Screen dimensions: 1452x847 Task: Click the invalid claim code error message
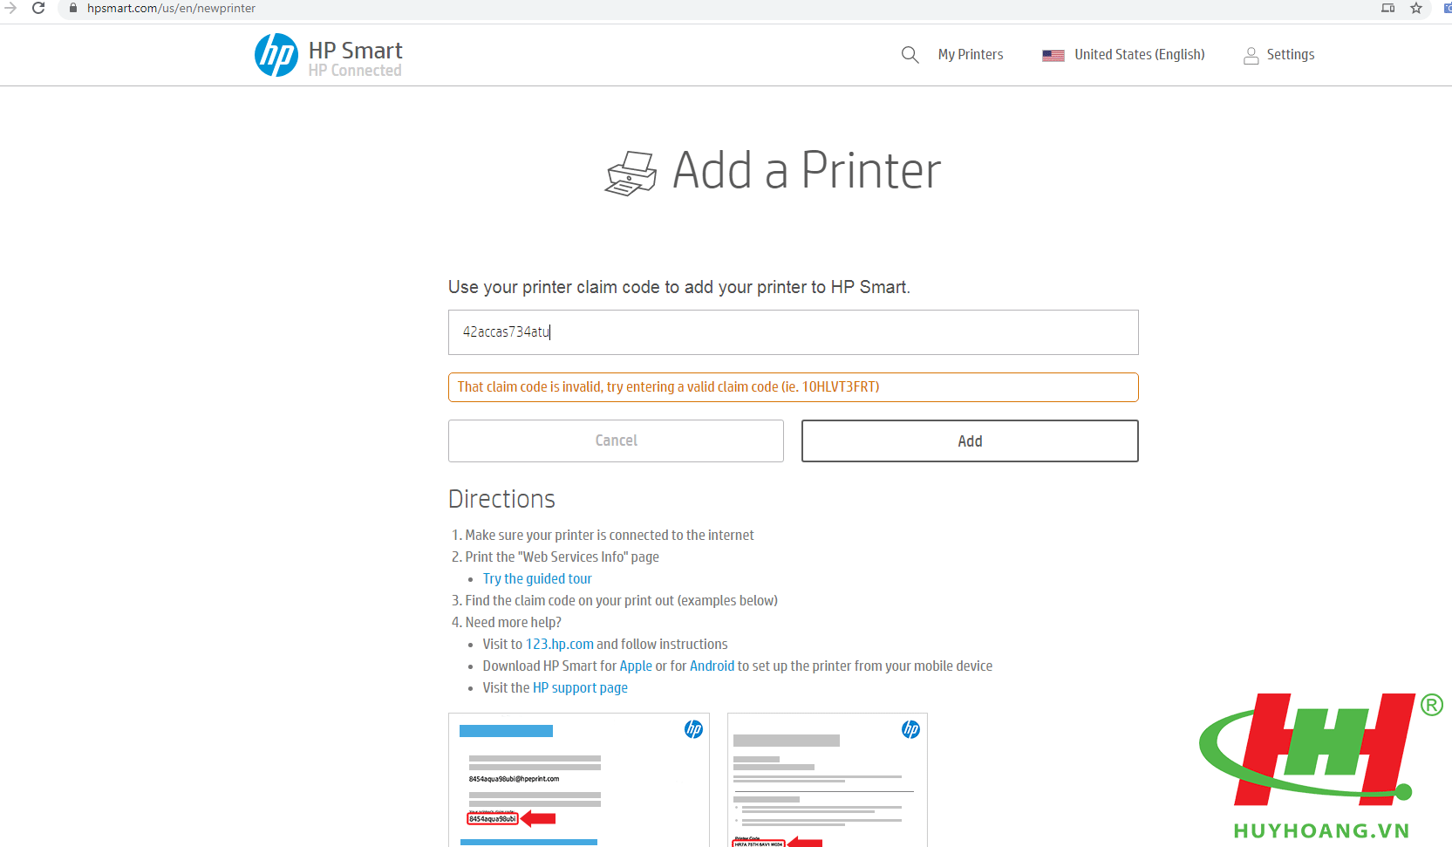click(793, 387)
